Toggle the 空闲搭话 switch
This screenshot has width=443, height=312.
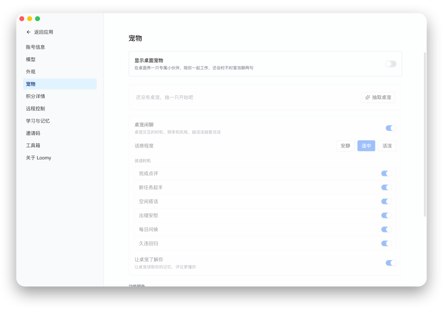click(386, 201)
